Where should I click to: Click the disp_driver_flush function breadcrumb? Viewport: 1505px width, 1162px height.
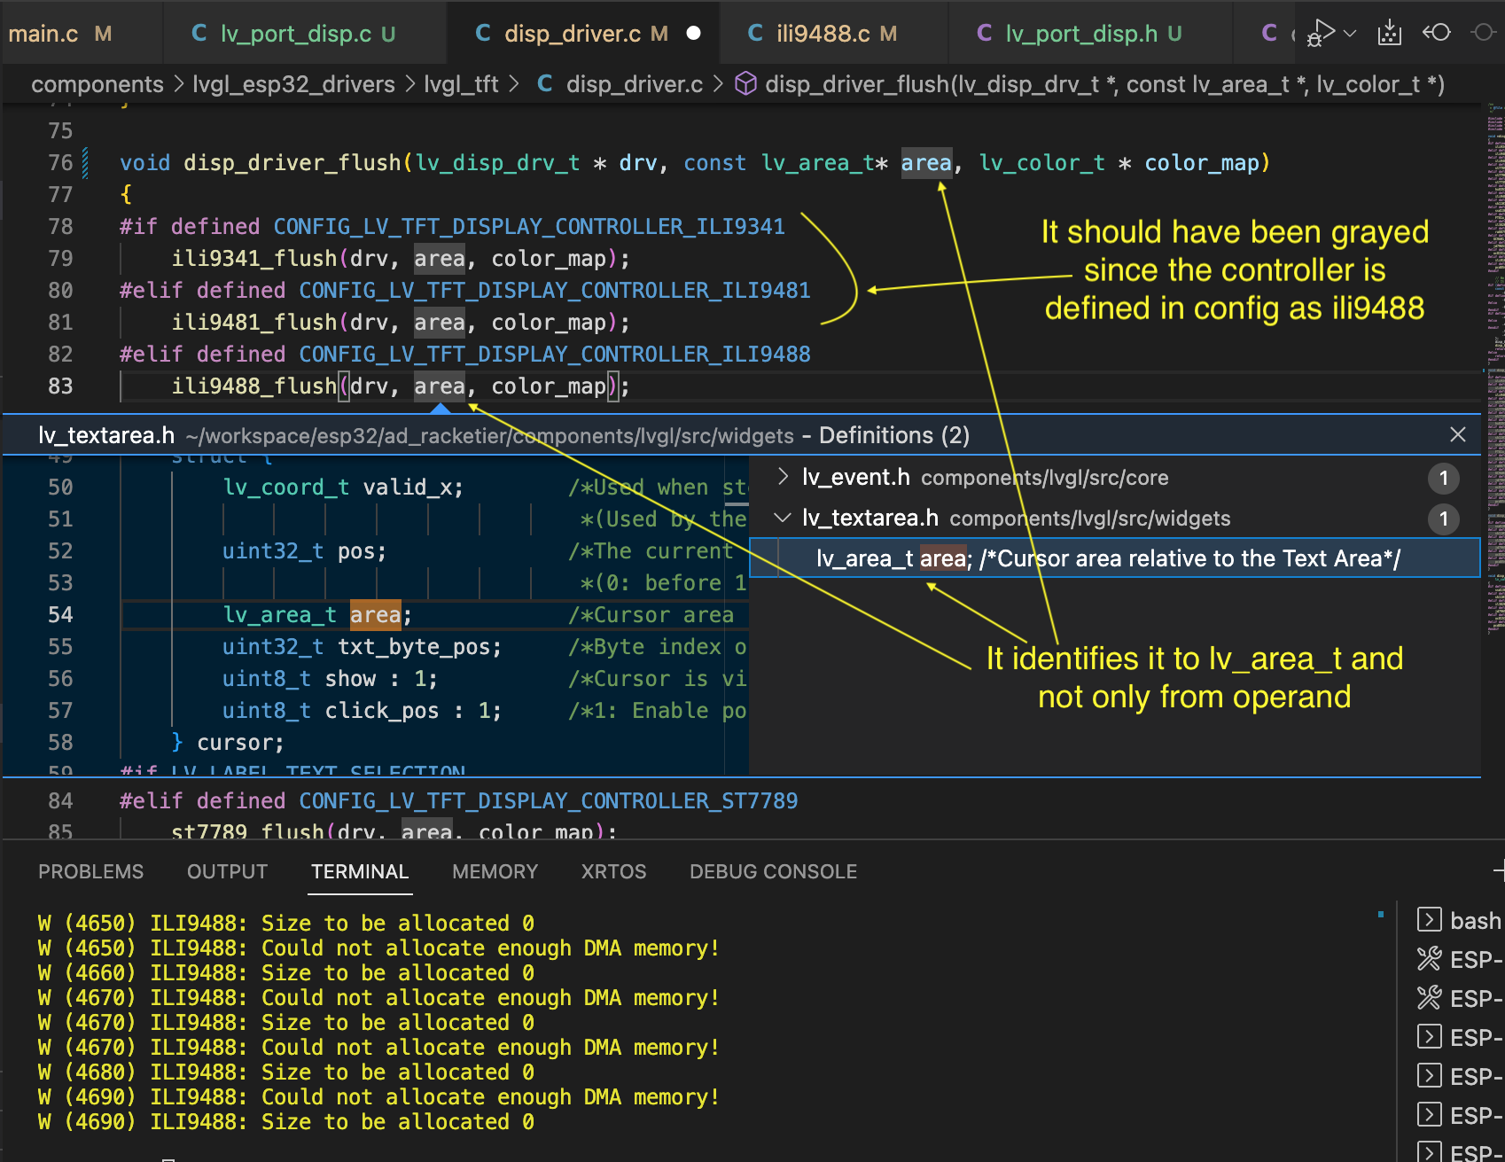click(1104, 84)
